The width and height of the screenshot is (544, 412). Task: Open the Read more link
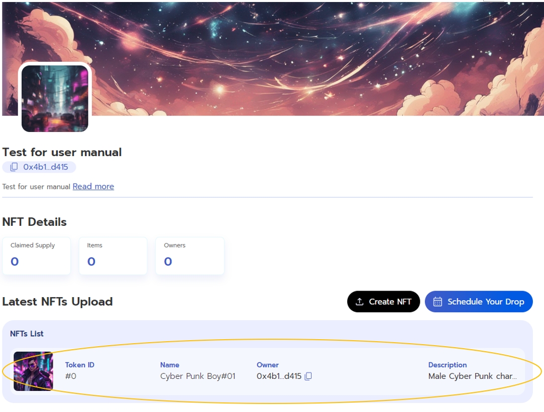[x=93, y=186]
